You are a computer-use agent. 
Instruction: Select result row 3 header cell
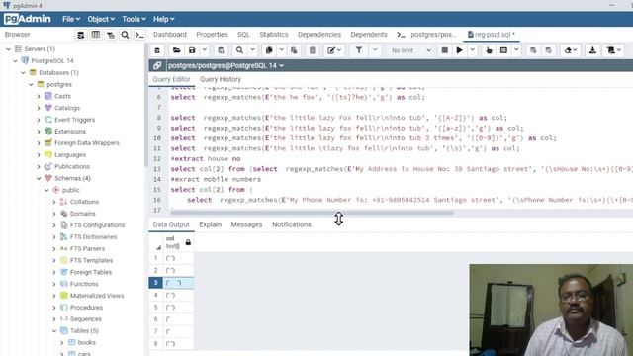(156, 283)
